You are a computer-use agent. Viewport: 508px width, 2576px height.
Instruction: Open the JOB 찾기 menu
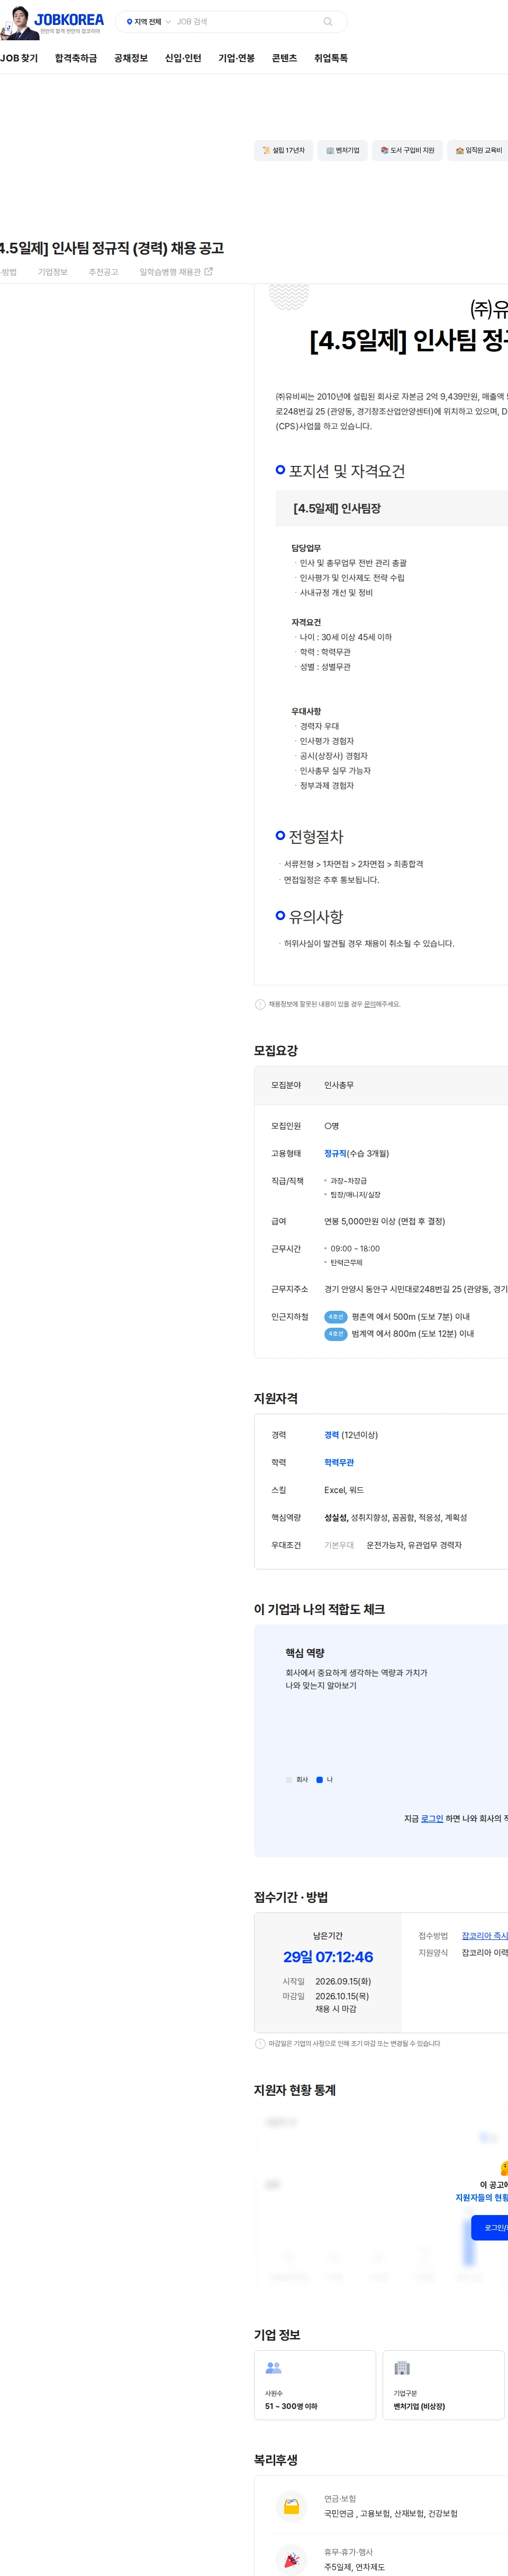click(x=19, y=58)
